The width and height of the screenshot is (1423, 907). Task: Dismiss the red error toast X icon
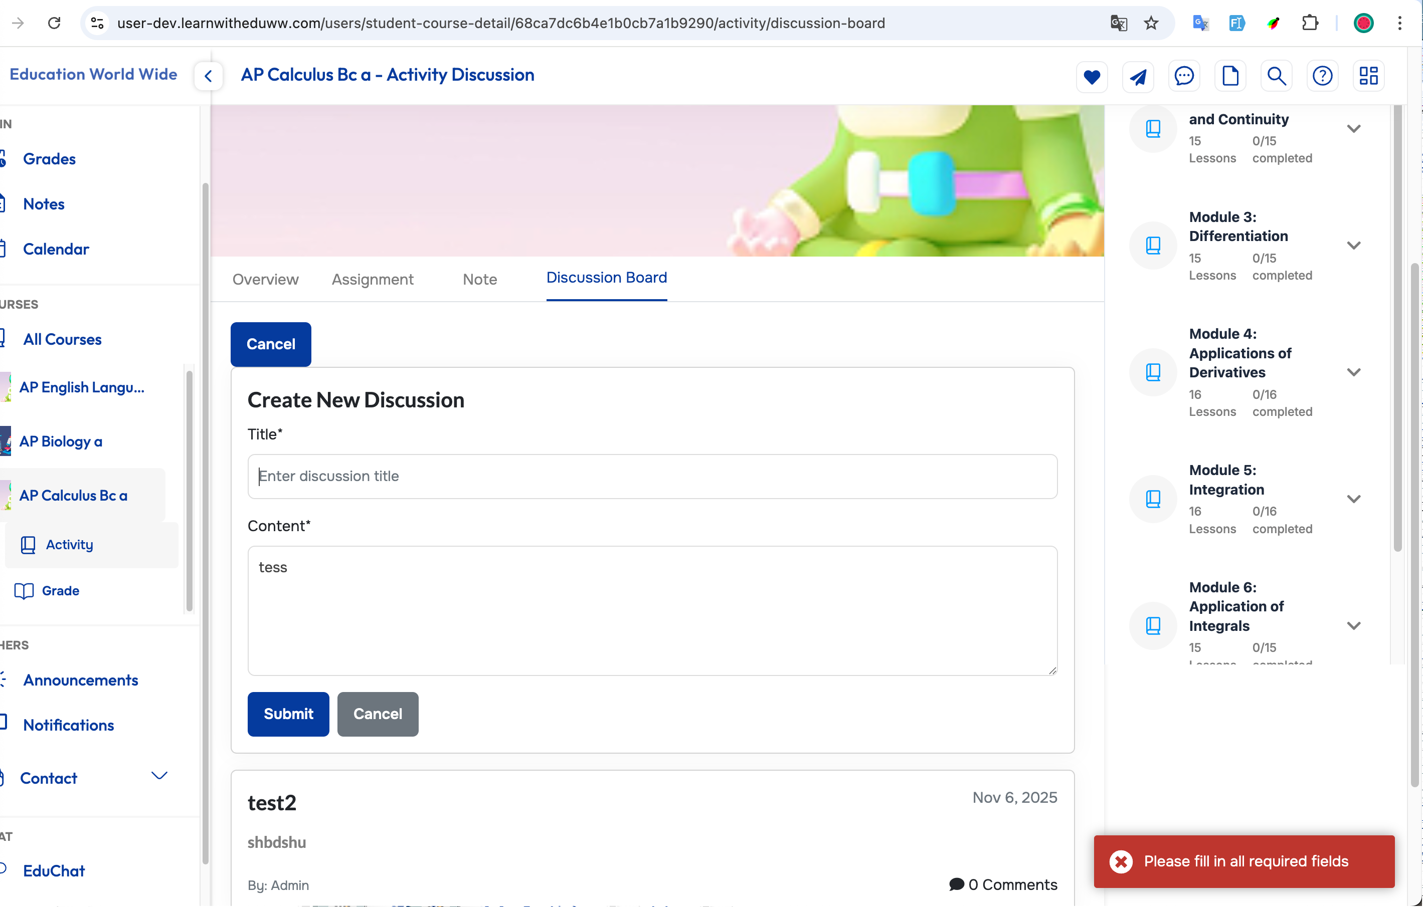click(x=1121, y=861)
